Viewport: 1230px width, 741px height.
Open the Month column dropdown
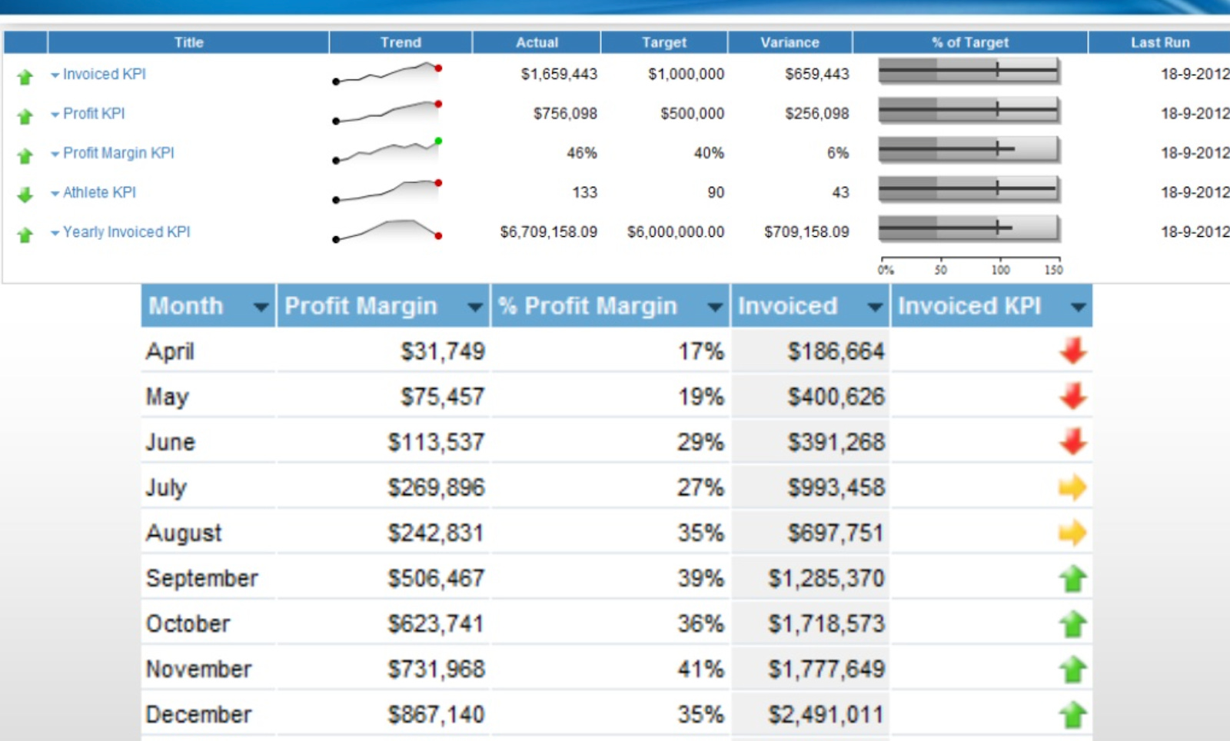coord(259,306)
